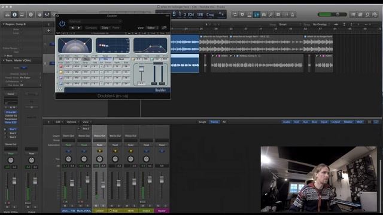This screenshot has height=215, width=383.
Task: Switch mixer to Single view
Action: (x=202, y=122)
